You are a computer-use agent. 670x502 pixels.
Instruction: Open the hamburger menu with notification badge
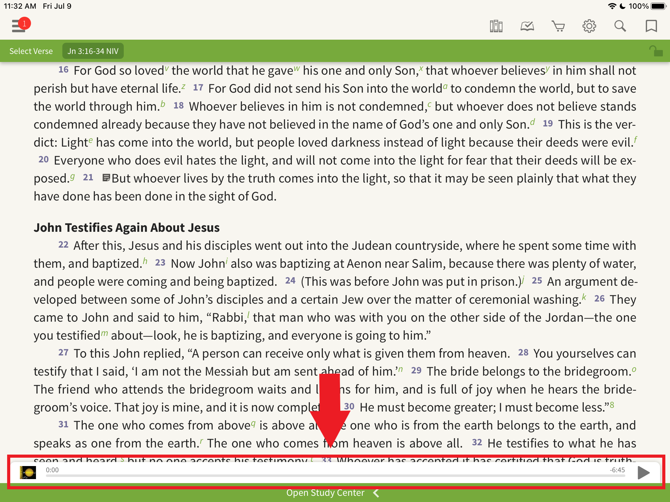coord(21,25)
